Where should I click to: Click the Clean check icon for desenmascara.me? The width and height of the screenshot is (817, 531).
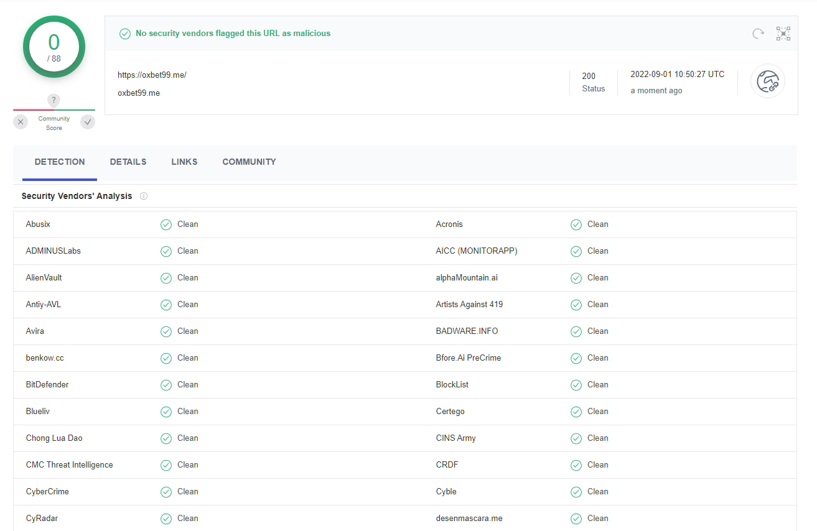click(576, 519)
